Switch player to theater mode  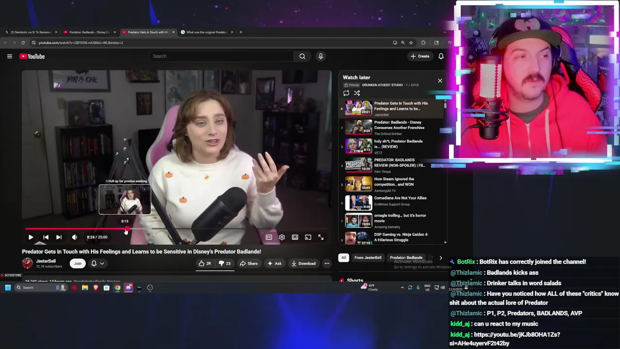pos(295,237)
